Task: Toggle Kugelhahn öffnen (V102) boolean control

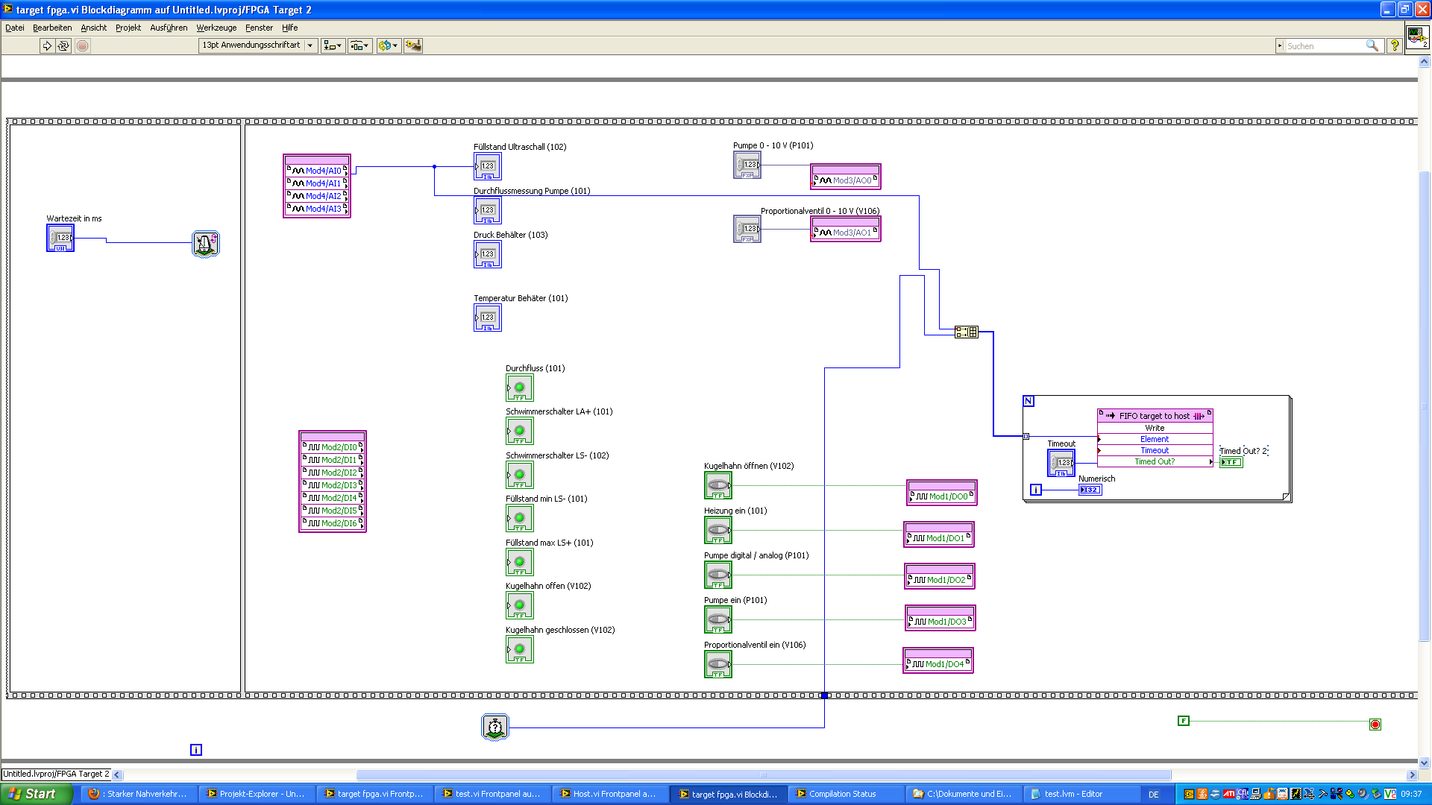Action: point(717,486)
